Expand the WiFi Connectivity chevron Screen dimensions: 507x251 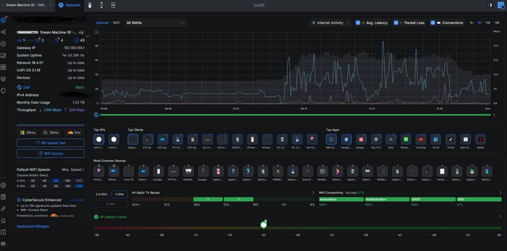(500, 193)
